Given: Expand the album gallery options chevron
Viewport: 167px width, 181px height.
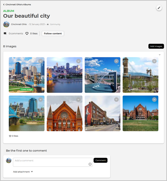Looking at the screenshot, I should coord(160,55).
